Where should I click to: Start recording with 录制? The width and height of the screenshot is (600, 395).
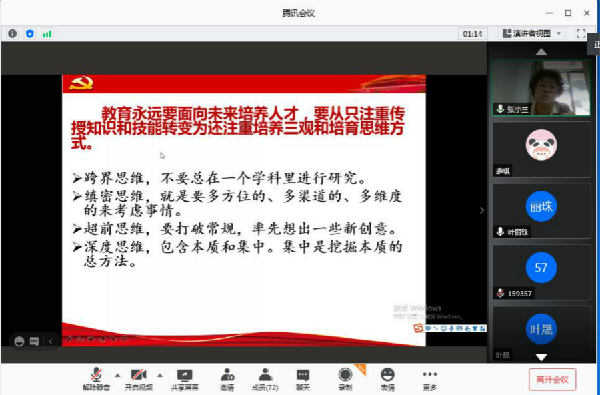click(x=345, y=378)
